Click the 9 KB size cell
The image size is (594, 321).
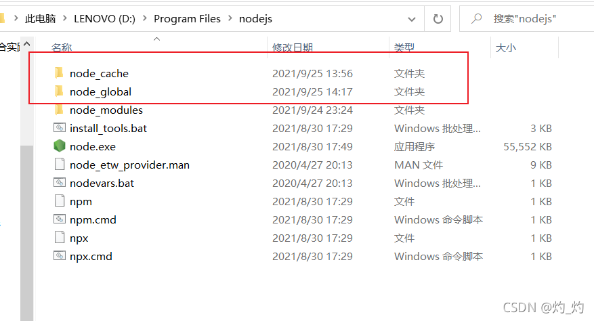click(x=541, y=165)
